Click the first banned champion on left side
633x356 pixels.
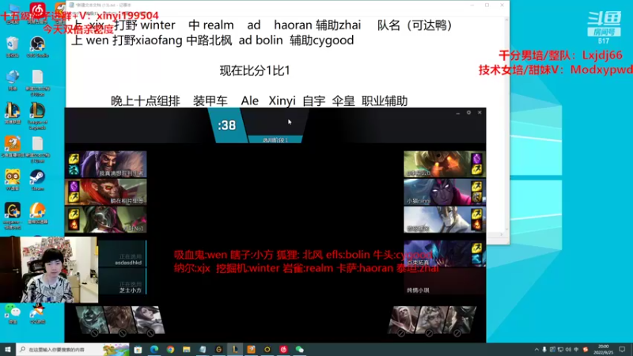point(91,320)
